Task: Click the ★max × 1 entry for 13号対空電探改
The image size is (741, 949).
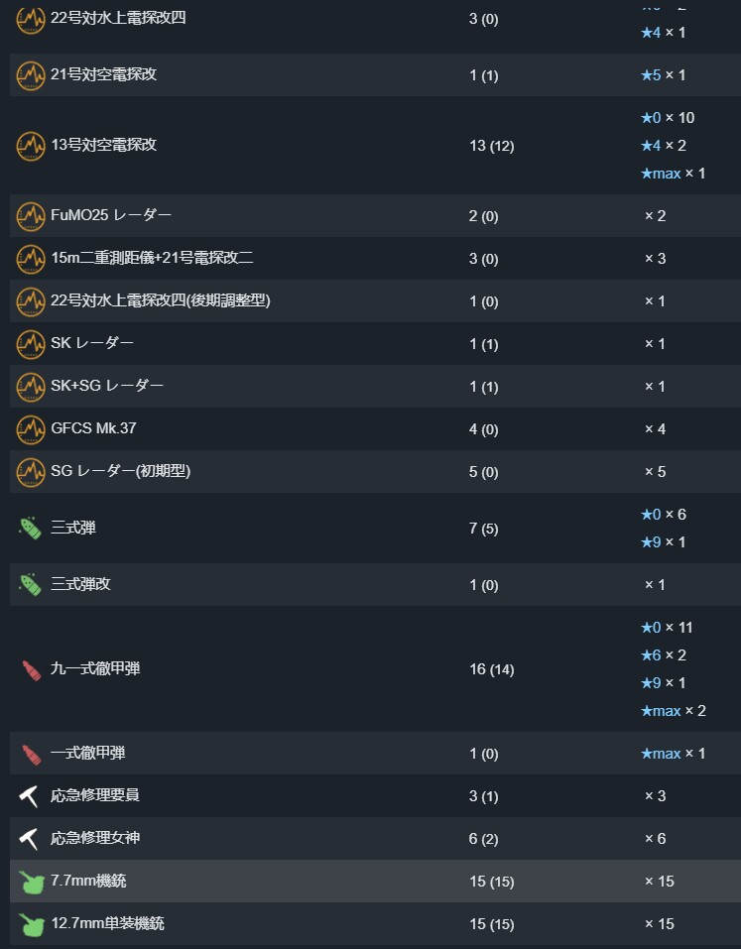Action: tap(674, 174)
